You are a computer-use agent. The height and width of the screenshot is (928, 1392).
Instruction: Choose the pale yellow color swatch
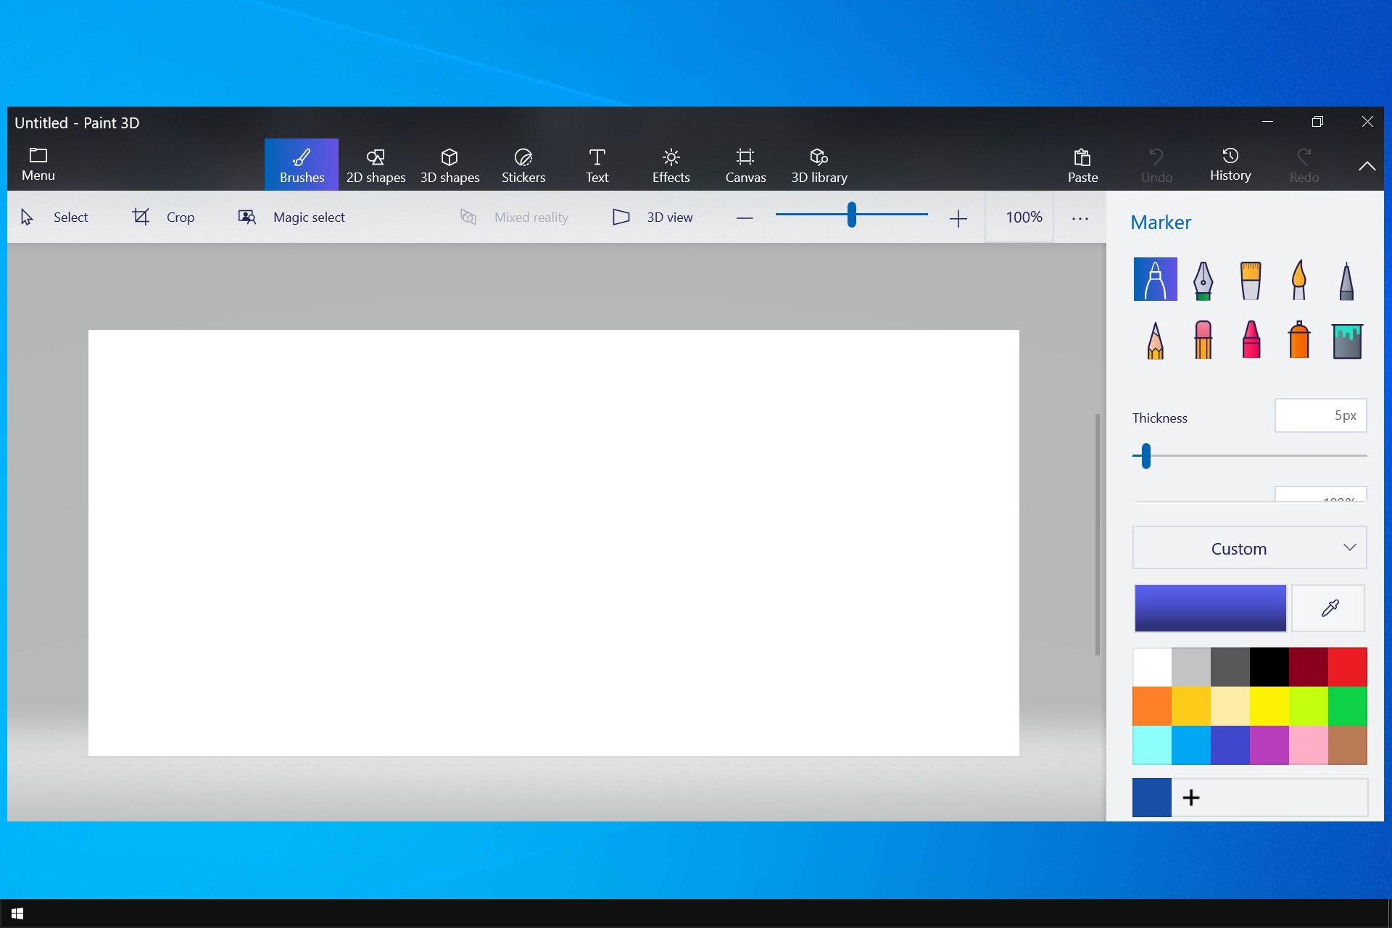pyautogui.click(x=1230, y=706)
